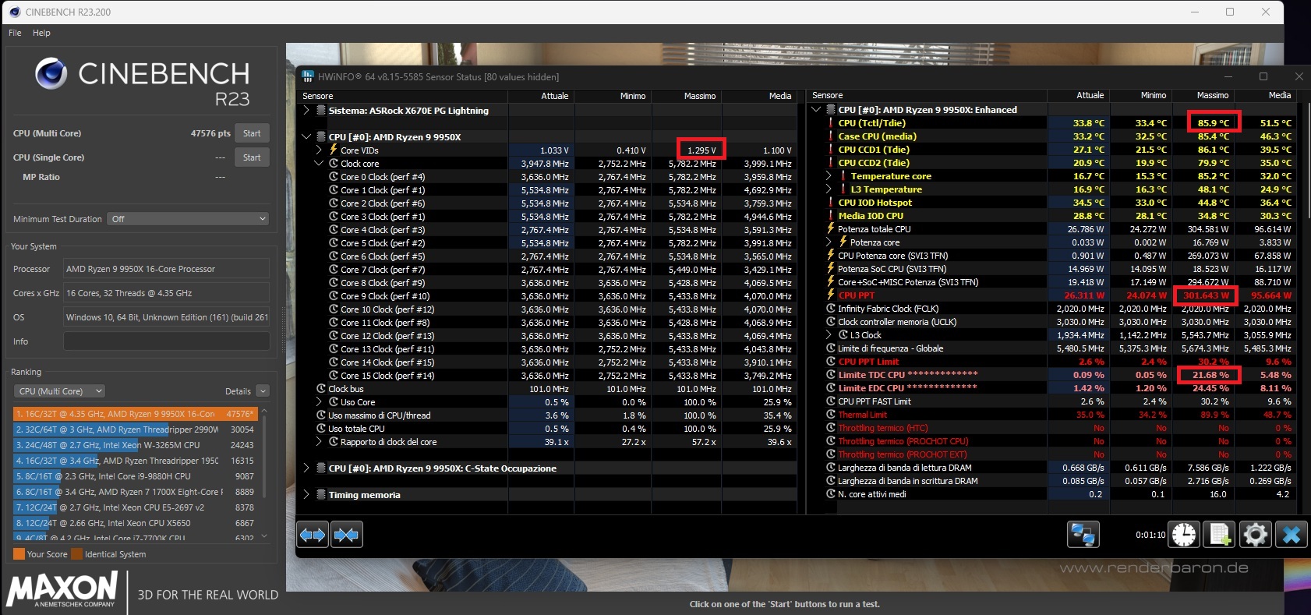Select the Intel Core i9-9880H ranking entry

(136, 476)
